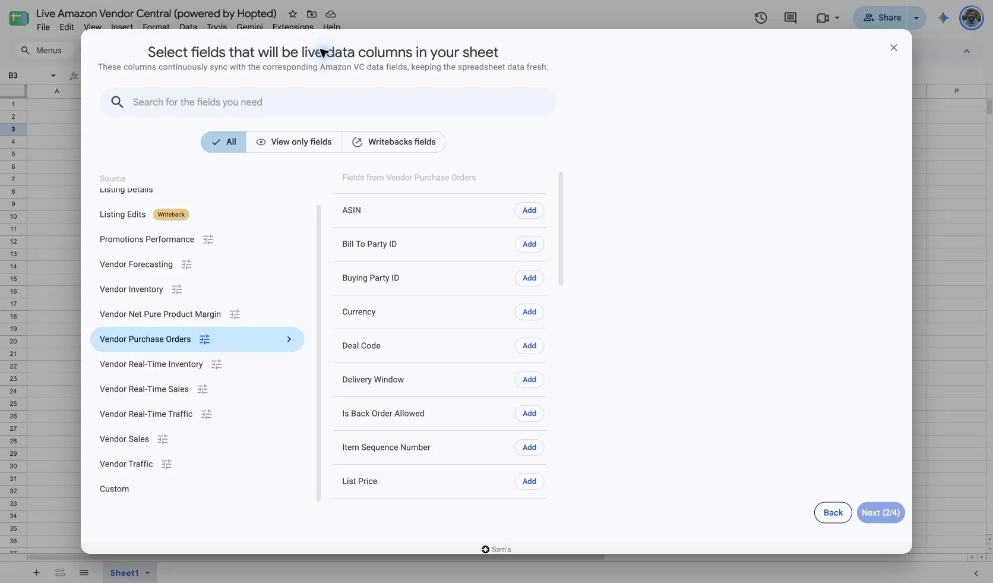Click filter icon beside Vendor Real-Time Inventory
The height and width of the screenshot is (583, 993).
[217, 364]
